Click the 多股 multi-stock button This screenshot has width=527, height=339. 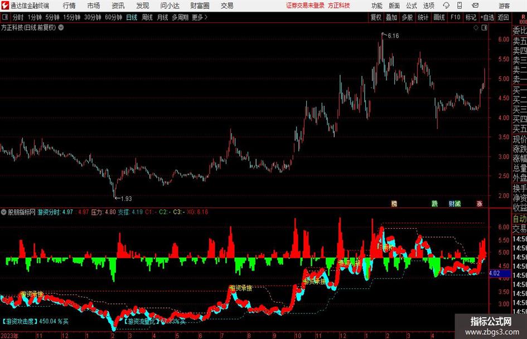coord(407,17)
